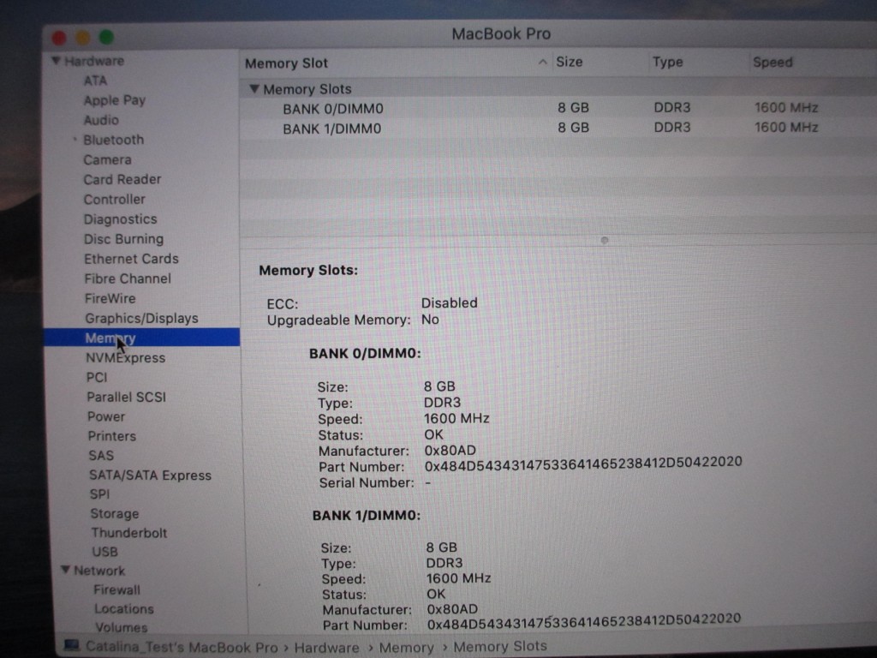Select Controller in the sidebar
This screenshot has height=658, width=877.
[x=114, y=199]
